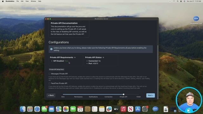This screenshot has height=114, width=203.
Task: Open the File menu
Action: [17, 1]
